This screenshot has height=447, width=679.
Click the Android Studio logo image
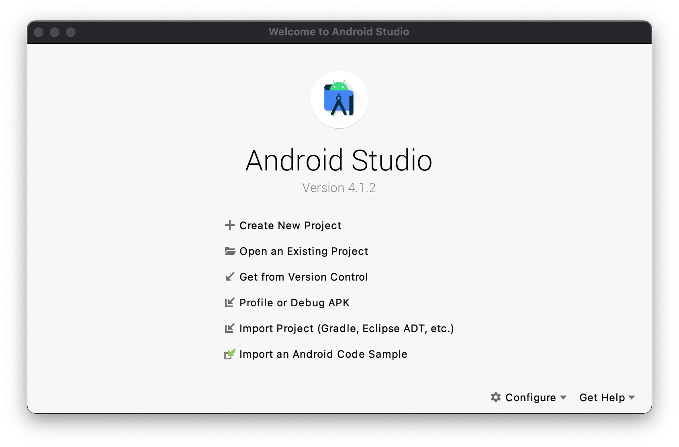click(339, 100)
